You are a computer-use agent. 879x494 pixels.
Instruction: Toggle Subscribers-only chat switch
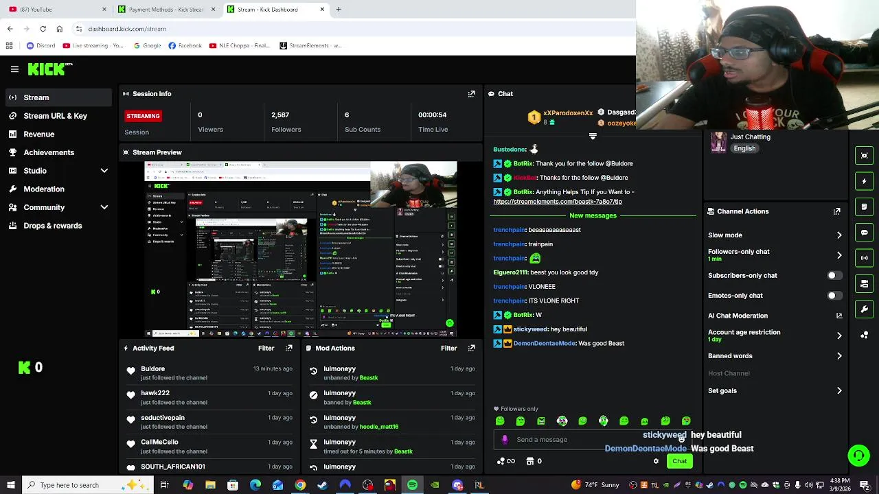[x=833, y=276]
